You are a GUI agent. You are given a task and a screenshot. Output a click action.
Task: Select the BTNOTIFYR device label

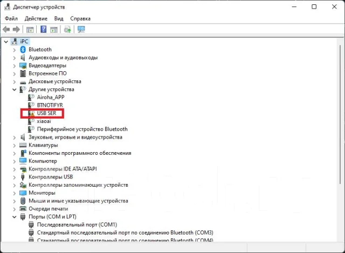coord(50,105)
